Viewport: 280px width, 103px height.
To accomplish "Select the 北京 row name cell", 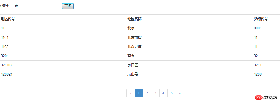I will (x=189, y=28).
